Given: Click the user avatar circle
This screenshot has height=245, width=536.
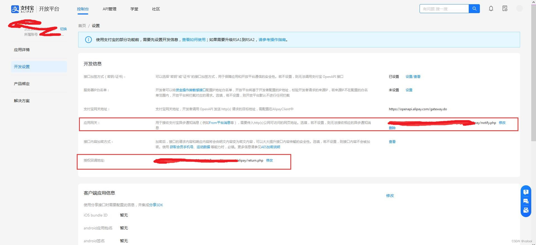Looking at the screenshot, I should click(x=520, y=9).
